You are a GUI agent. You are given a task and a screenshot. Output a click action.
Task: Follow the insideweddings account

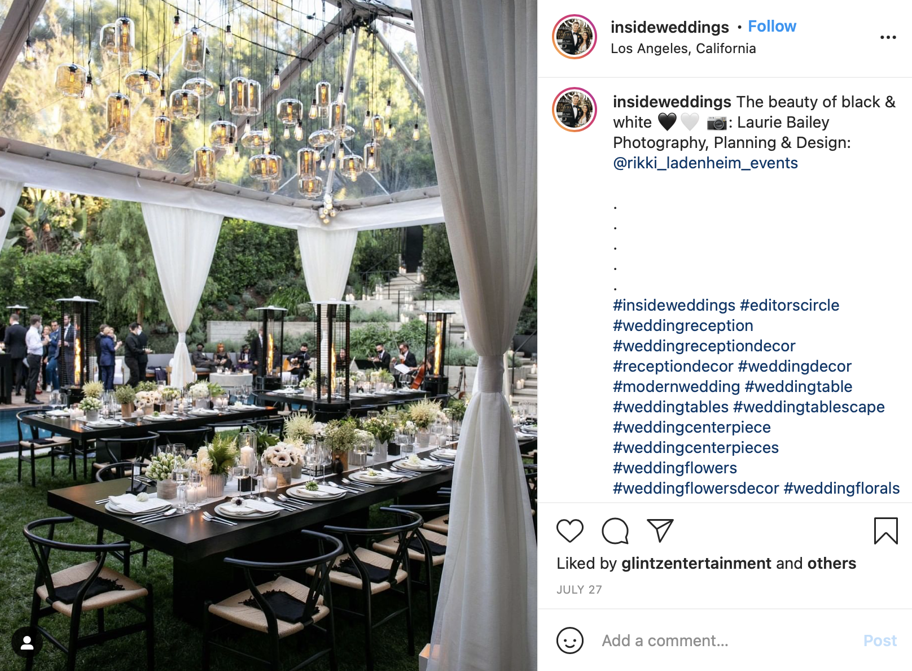click(x=771, y=27)
